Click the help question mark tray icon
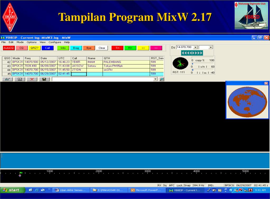The image size is (270, 199). tap(220, 190)
